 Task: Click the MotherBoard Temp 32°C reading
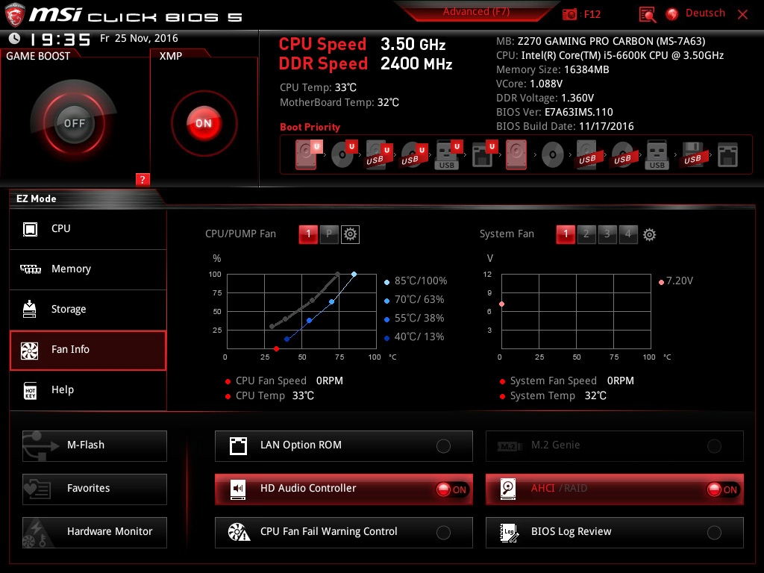(339, 102)
